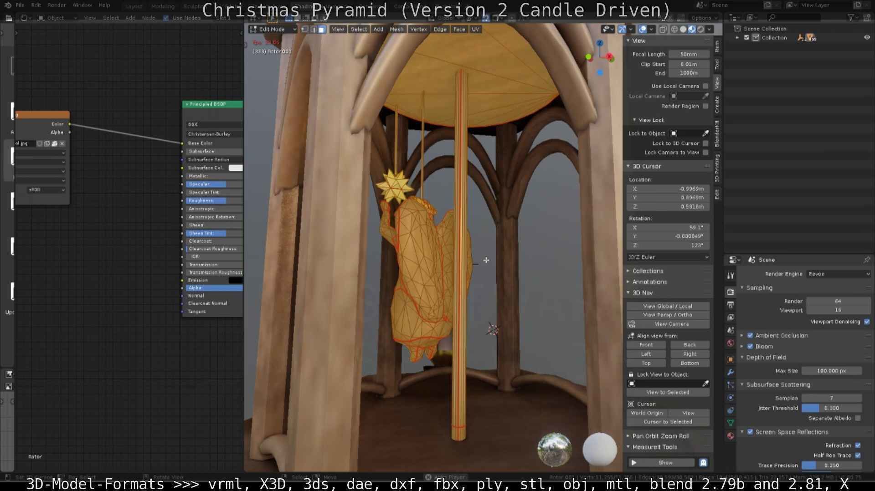The height and width of the screenshot is (491, 875).
Task: Click MeasureIt Show button
Action: pos(662,463)
